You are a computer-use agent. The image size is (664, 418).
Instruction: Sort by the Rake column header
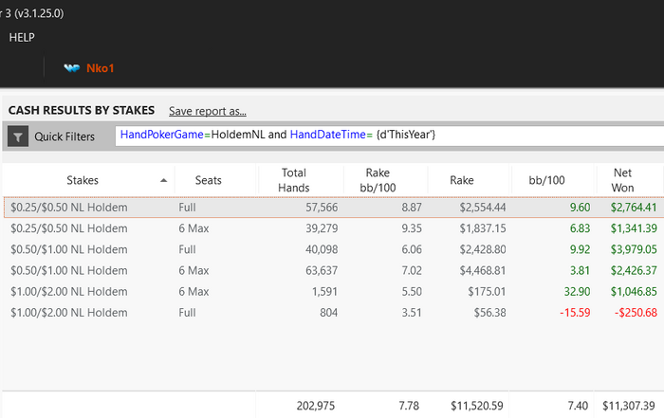tap(462, 180)
